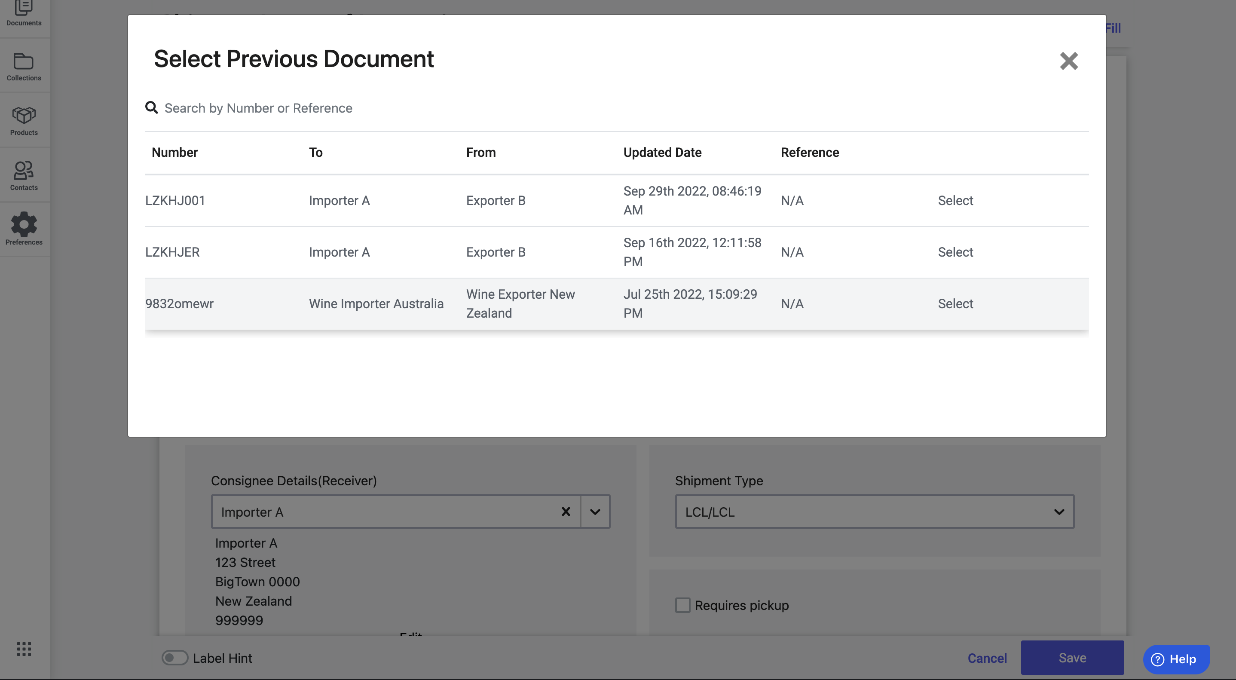Screen dimensions: 1236x680
Task: Click the Jul 25th 2022 date cell
Action: pyautogui.click(x=690, y=304)
